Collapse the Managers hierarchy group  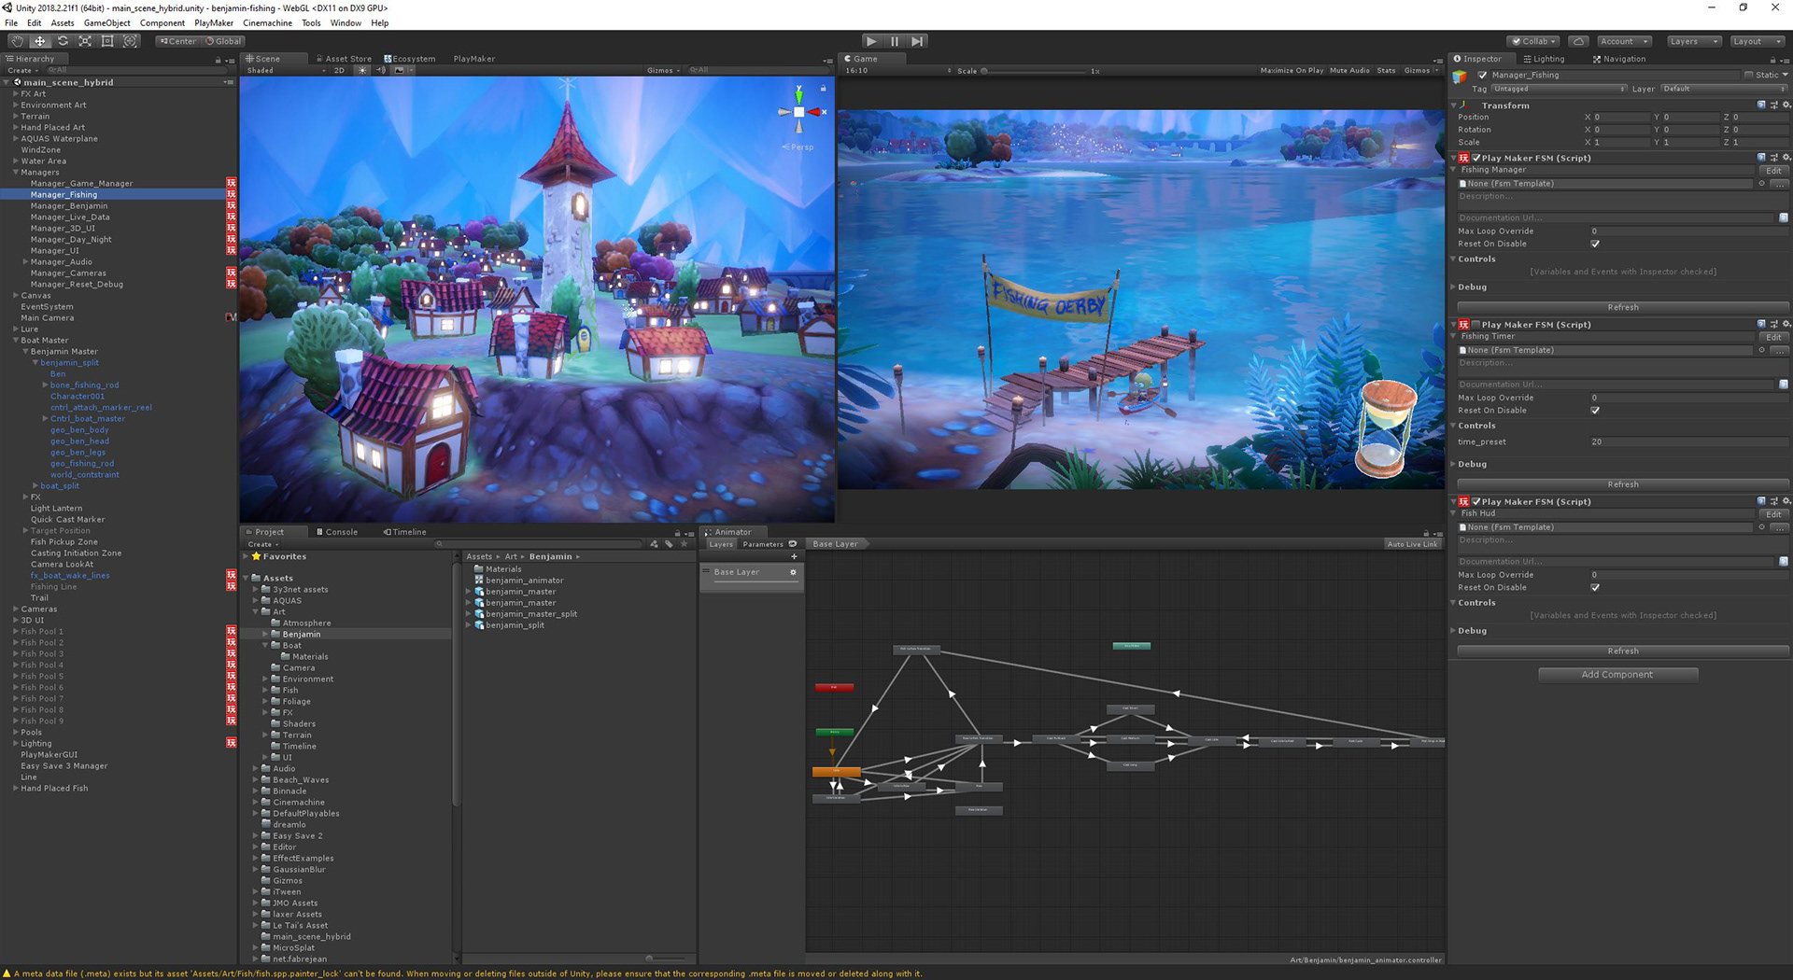pyautogui.click(x=16, y=172)
